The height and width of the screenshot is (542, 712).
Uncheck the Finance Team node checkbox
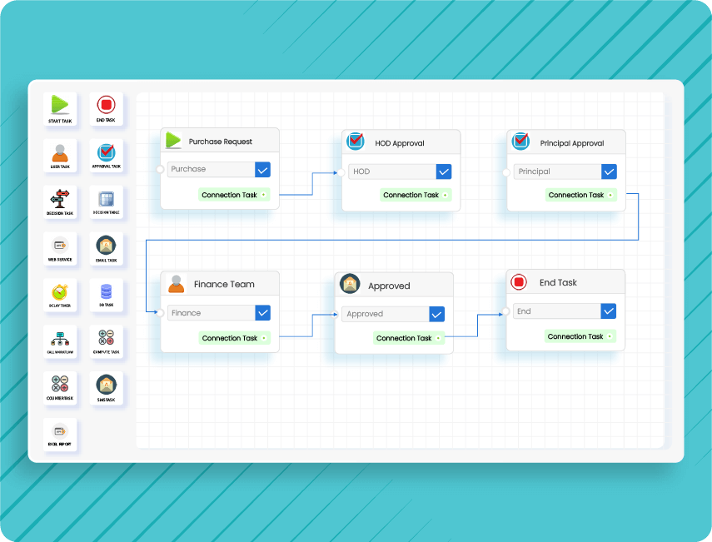tap(262, 313)
